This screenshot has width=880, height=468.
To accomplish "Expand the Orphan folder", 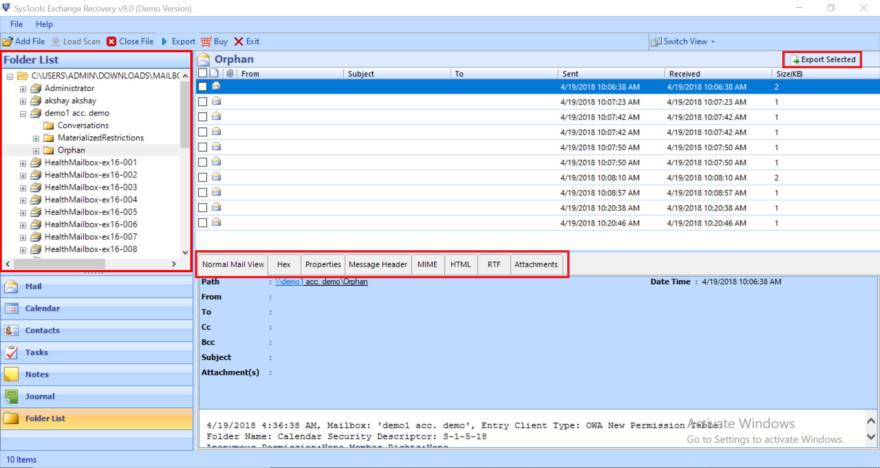I will click(36, 150).
